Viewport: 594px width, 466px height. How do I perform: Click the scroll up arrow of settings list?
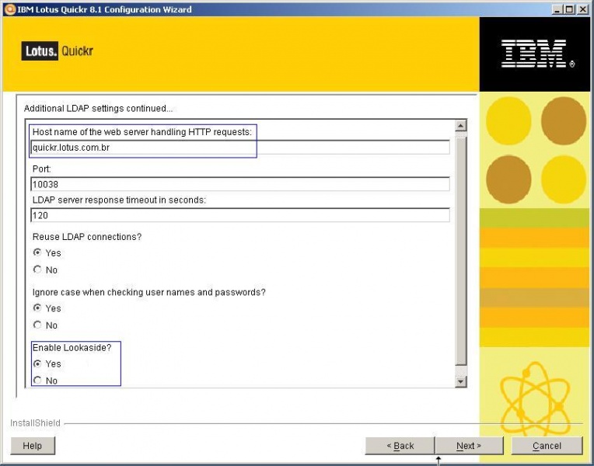pos(460,126)
